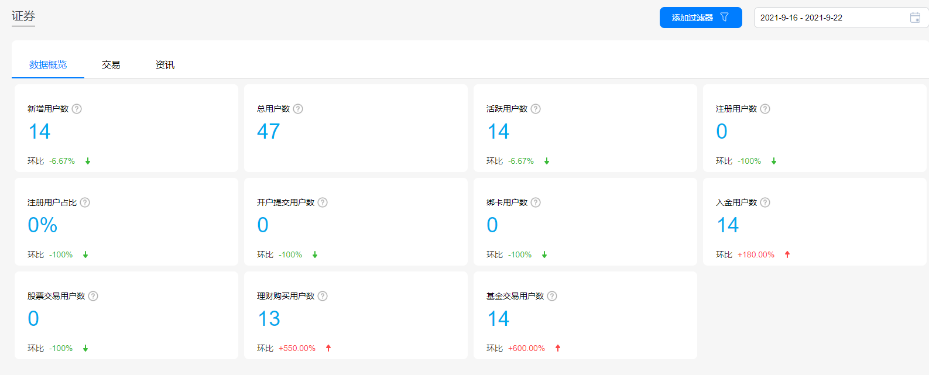Click the 新增用户数 value 14
The height and width of the screenshot is (375, 929).
click(39, 132)
